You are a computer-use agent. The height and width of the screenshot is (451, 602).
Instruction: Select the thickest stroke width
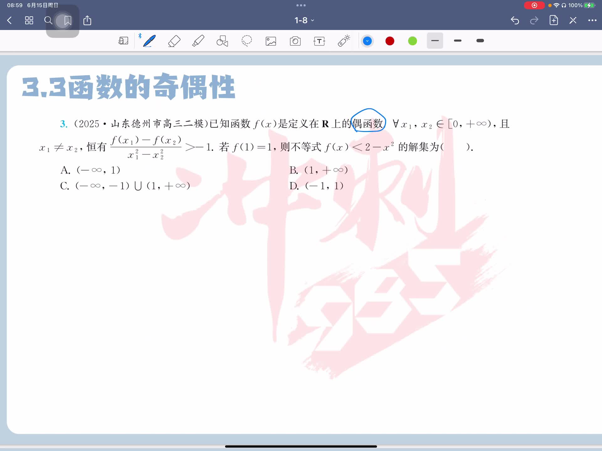tap(480, 41)
